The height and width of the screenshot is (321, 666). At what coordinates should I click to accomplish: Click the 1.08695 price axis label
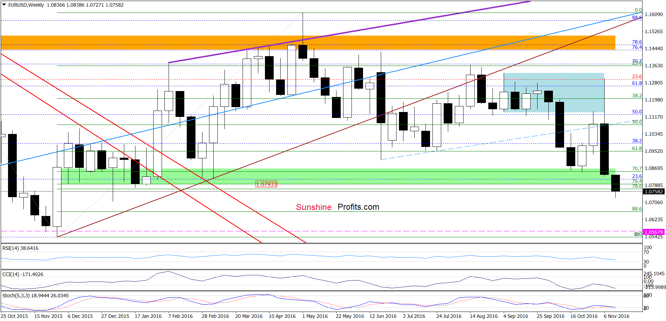[653, 168]
